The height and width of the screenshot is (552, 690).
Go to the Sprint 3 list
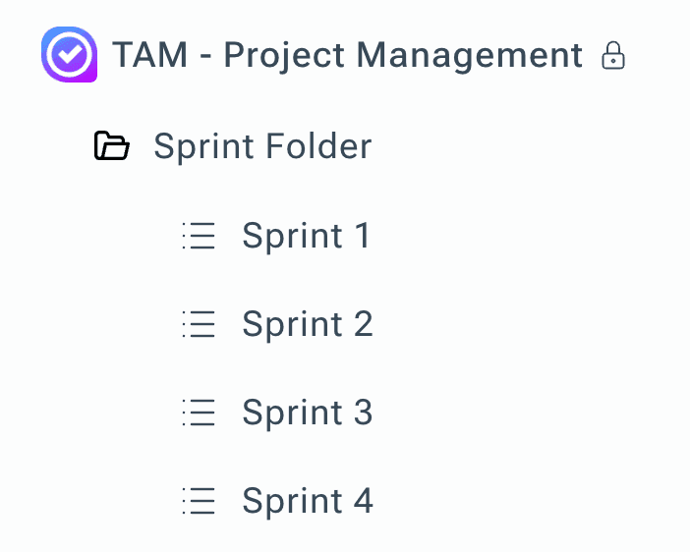tap(307, 413)
